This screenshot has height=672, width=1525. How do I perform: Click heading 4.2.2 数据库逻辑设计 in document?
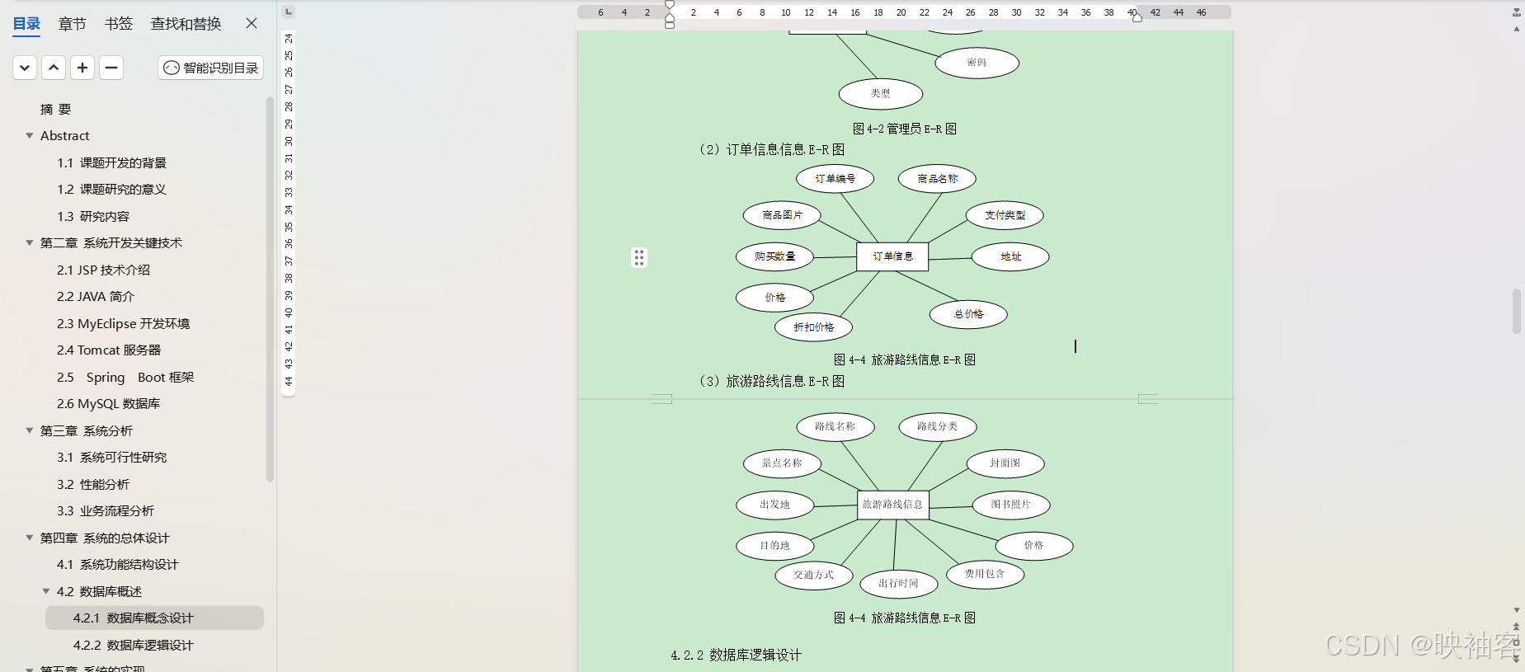pyautogui.click(x=736, y=655)
